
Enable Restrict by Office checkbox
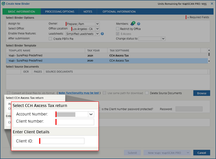[118, 29]
